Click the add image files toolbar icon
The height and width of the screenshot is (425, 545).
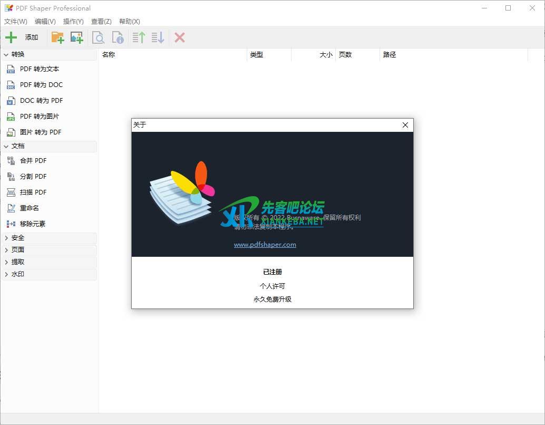(x=77, y=37)
